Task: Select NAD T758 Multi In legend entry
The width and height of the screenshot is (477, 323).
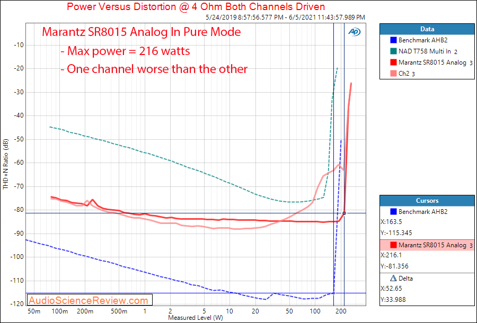Action: (428, 51)
